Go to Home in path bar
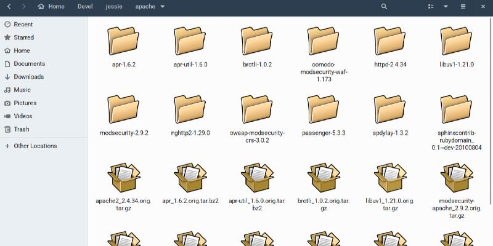Screen dimensions: 493x246 coord(51,7)
